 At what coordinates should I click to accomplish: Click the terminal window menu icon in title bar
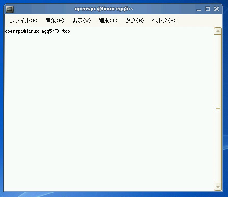(x=10, y=9)
